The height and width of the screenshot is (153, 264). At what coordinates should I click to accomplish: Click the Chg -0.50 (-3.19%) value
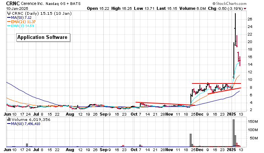click(x=225, y=8)
